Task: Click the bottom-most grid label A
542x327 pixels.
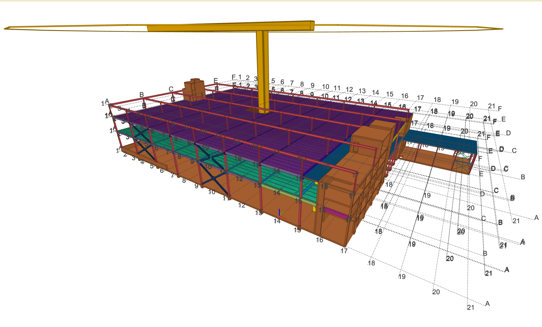Action: (487, 304)
